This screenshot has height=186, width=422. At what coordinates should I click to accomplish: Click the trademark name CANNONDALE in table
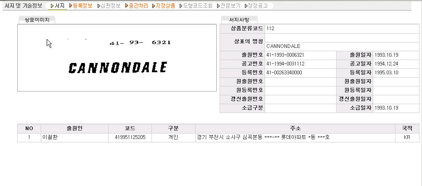coord(283,46)
